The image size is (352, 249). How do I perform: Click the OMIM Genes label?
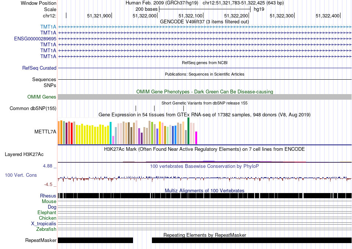pos(41,97)
